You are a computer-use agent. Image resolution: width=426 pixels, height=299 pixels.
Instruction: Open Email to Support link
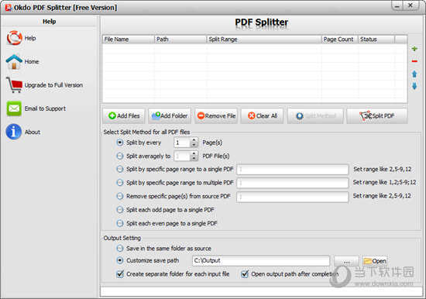(x=45, y=108)
